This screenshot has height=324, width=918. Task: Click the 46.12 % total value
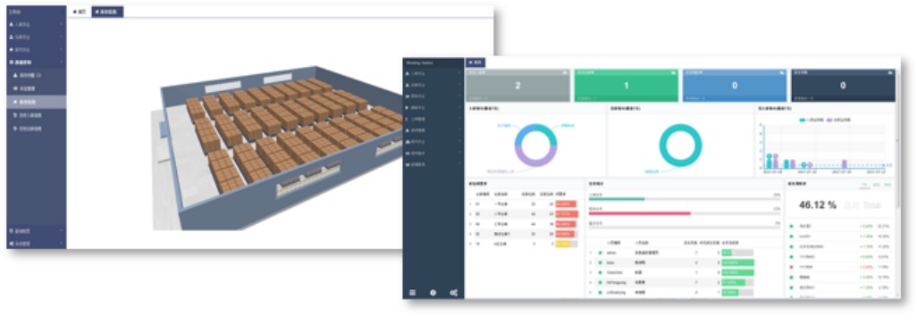818,204
